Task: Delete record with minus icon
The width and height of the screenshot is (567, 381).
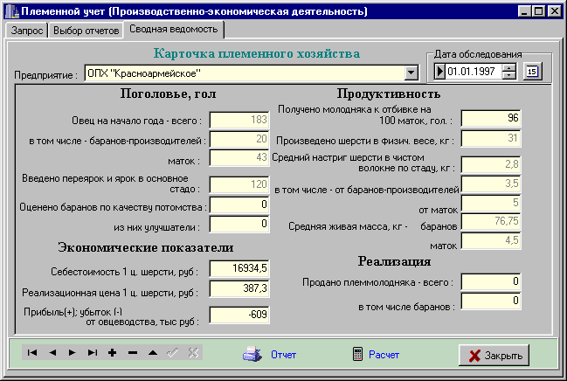Action: [x=132, y=353]
